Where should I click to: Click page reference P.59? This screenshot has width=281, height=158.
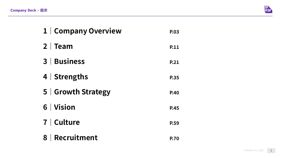click(x=174, y=123)
